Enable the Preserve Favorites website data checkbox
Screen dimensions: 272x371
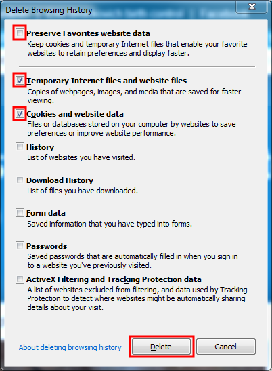point(20,33)
